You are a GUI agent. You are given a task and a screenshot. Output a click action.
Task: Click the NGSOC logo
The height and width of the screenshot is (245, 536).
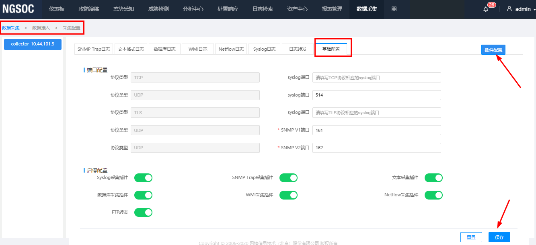click(x=18, y=9)
